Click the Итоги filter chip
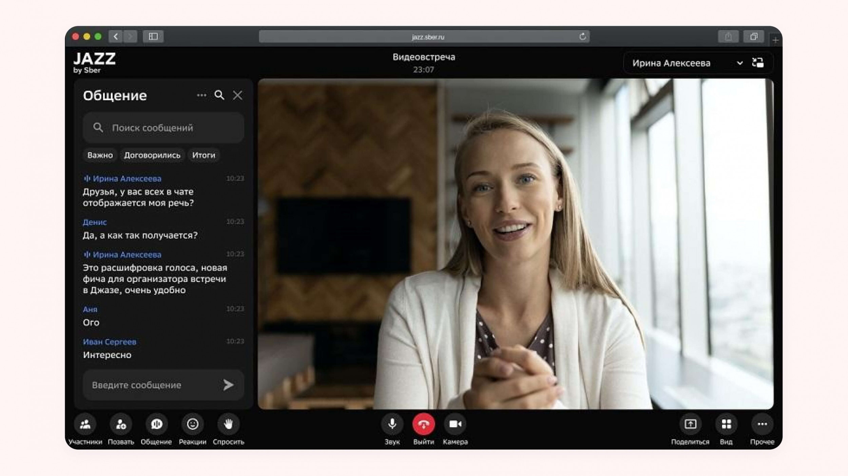This screenshot has width=848, height=476. [204, 155]
